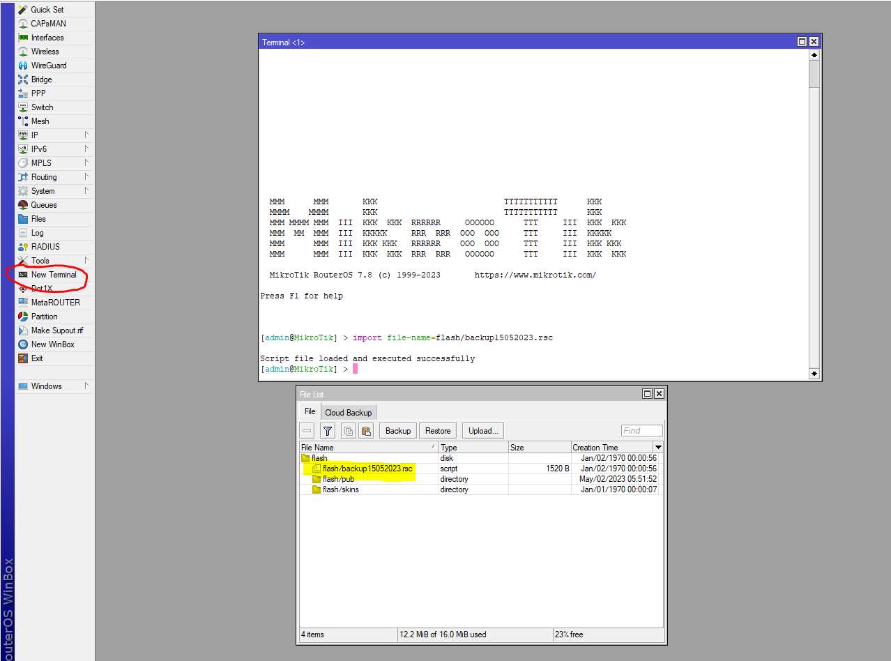
Task: Click the 1520 B size cell
Action: coord(540,469)
